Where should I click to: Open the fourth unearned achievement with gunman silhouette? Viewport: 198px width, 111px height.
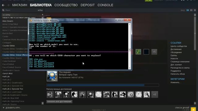point(74,95)
